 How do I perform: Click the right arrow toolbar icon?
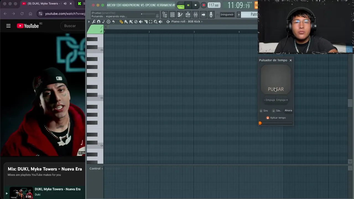tap(203, 14)
